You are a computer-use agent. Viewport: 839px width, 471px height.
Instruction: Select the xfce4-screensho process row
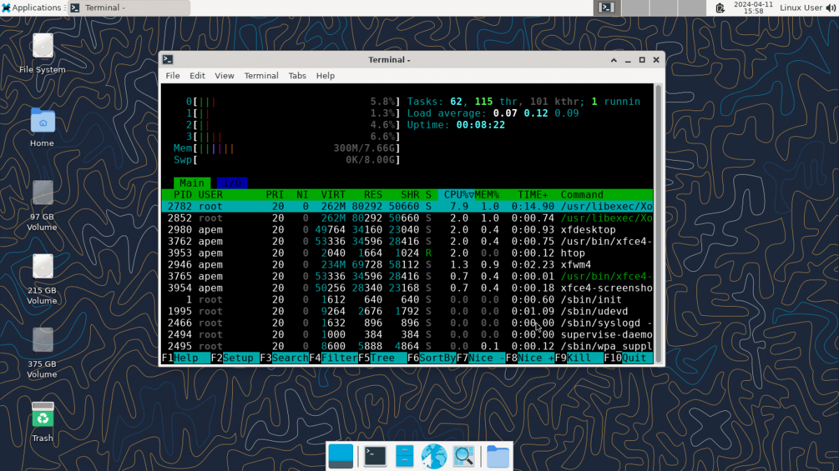(x=407, y=288)
